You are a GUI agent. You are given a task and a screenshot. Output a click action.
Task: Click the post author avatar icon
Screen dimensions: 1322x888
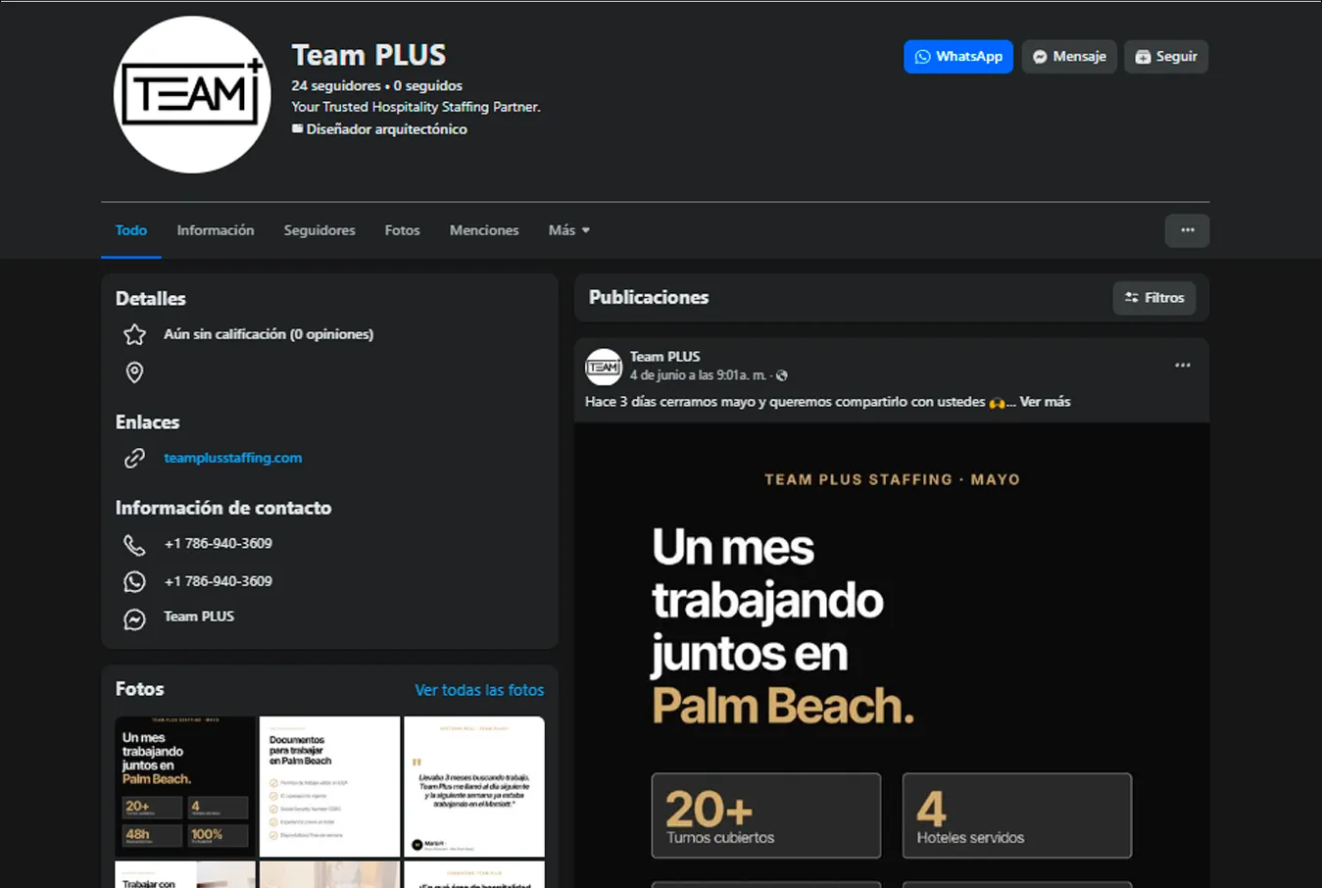click(604, 367)
